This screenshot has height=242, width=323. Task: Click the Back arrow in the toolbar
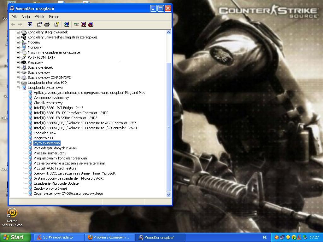pos(13,25)
